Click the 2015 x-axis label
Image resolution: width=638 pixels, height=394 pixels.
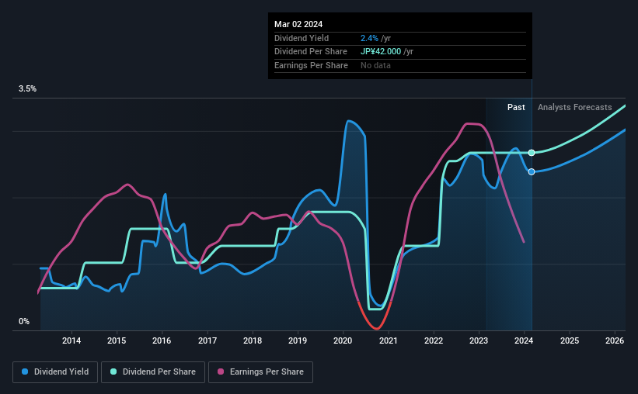click(x=117, y=340)
